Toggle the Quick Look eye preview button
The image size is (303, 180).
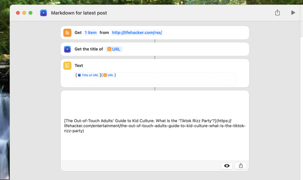(227, 166)
